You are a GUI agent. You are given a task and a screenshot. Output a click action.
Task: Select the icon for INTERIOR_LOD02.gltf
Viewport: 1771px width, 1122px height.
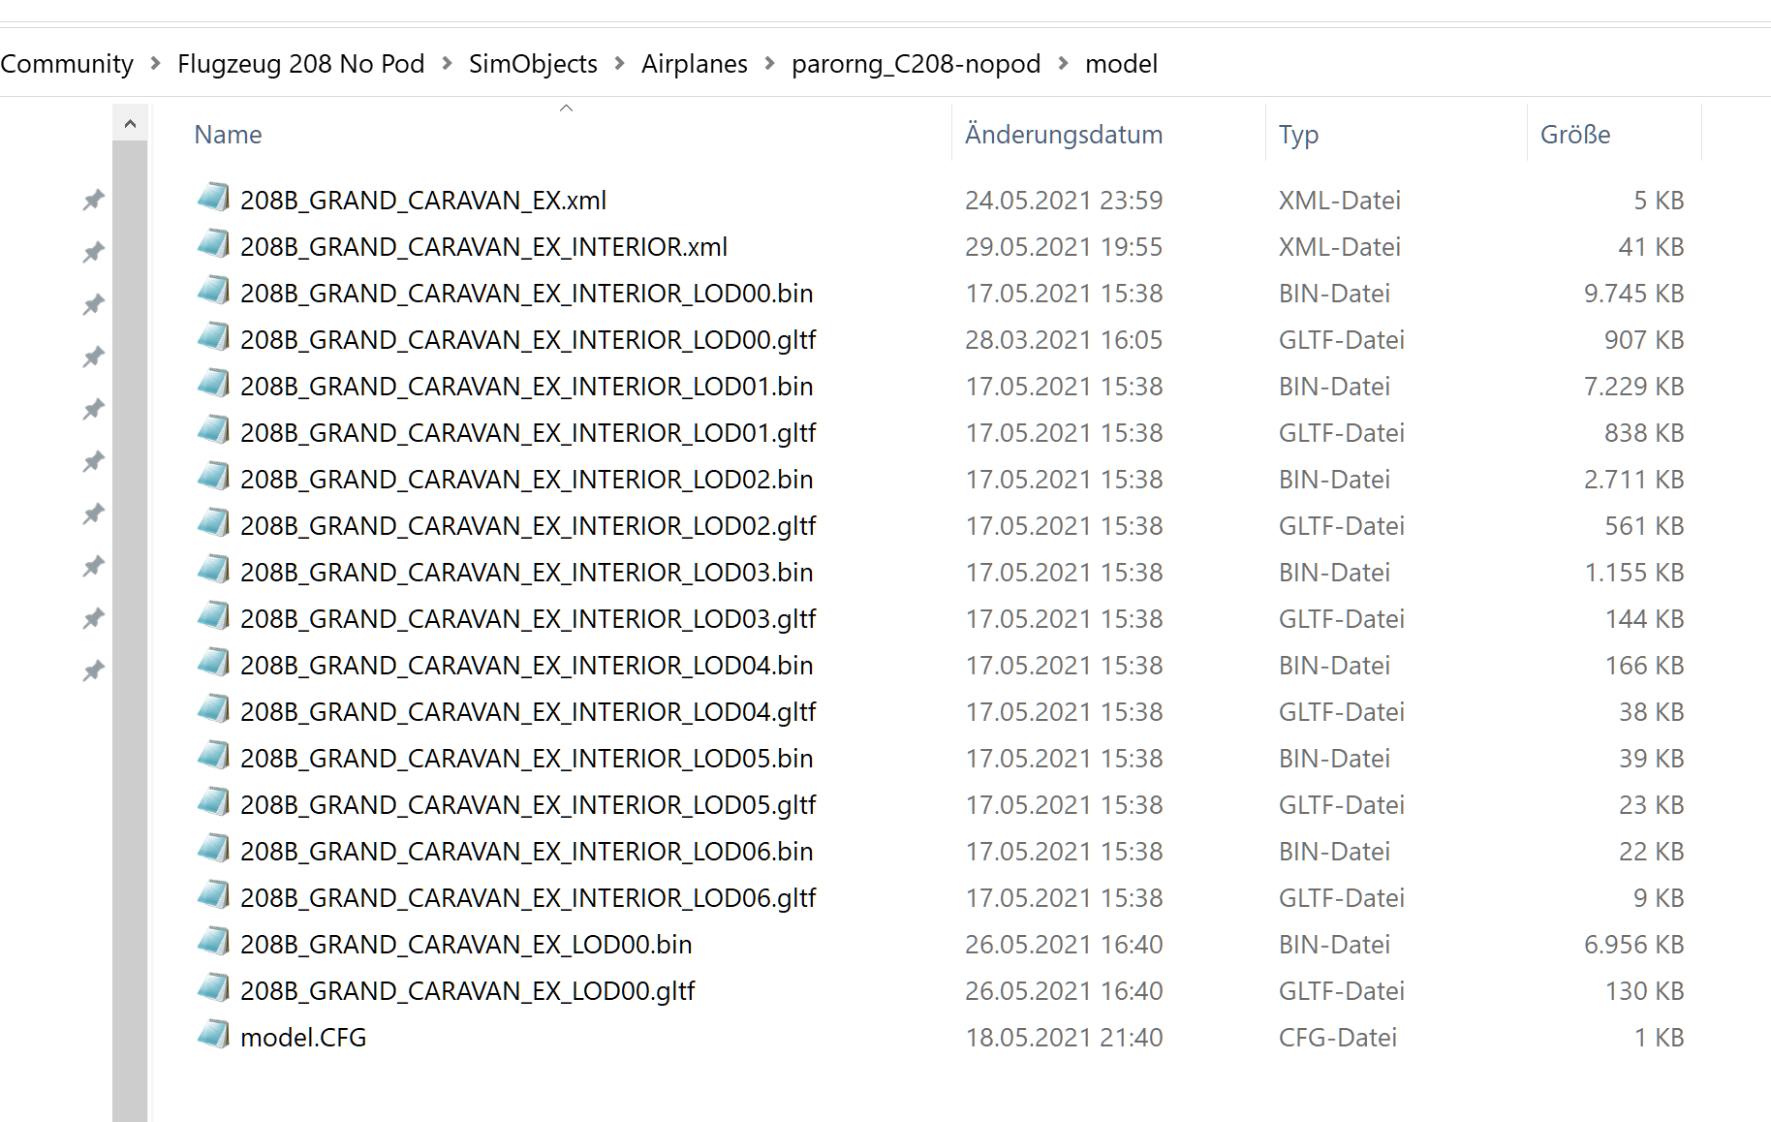click(x=213, y=523)
